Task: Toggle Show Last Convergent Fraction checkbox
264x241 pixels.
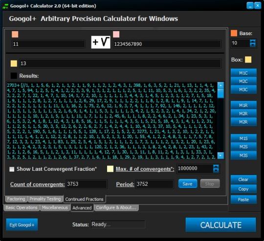Action: tap(12, 169)
